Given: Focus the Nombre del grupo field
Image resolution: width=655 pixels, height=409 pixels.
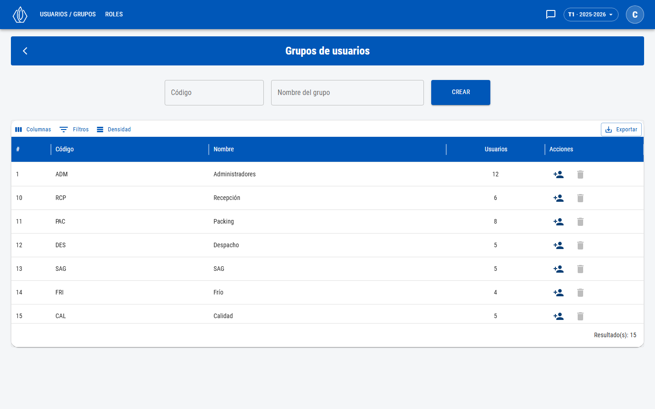Looking at the screenshot, I should click(348, 93).
